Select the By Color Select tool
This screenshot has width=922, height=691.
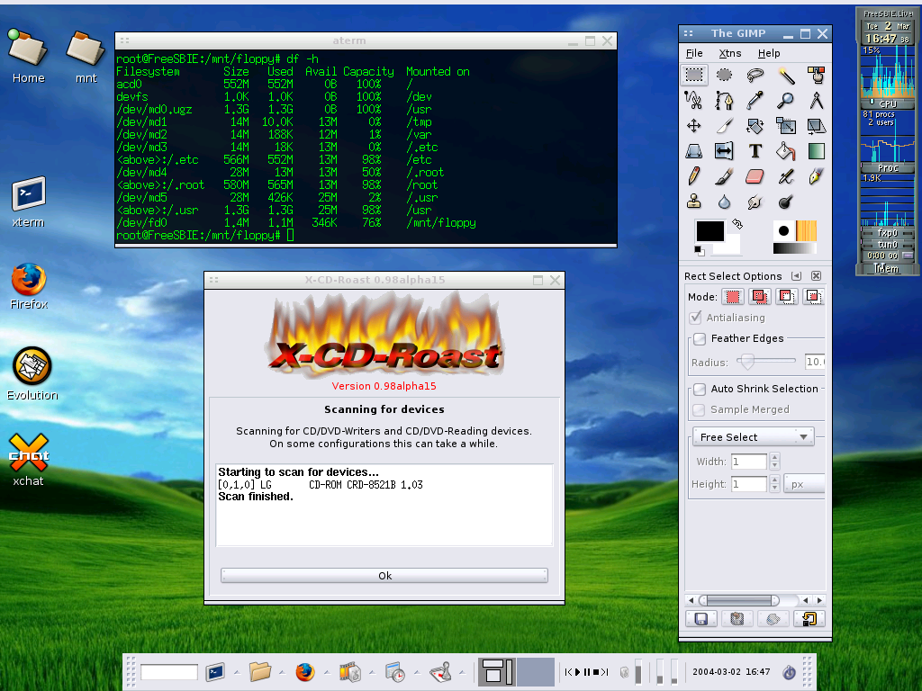tap(816, 76)
